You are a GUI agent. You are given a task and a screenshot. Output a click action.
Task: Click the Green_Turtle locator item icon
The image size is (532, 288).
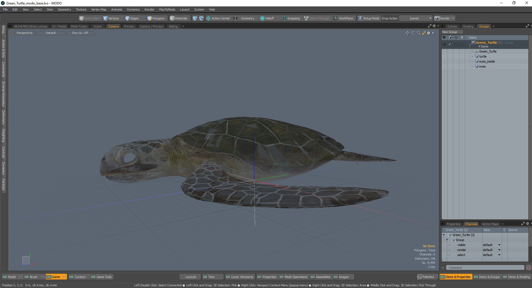(477, 51)
